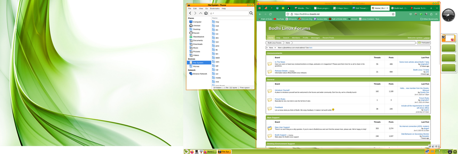Screen dimensions: 458x154
Task: Click the File Sys... taskbar button
Action: tap(224, 152)
